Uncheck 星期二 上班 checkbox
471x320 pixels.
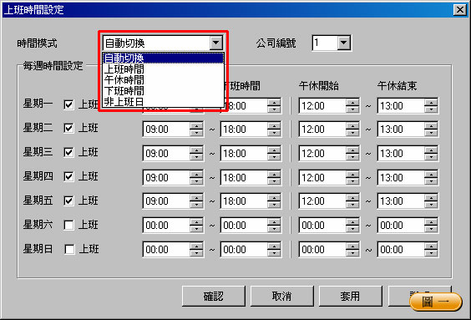coord(68,129)
